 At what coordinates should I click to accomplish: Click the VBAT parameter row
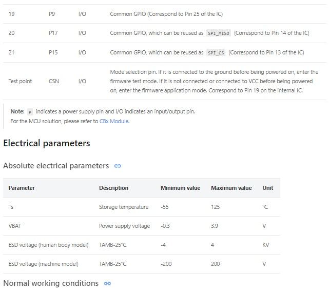[142, 226]
